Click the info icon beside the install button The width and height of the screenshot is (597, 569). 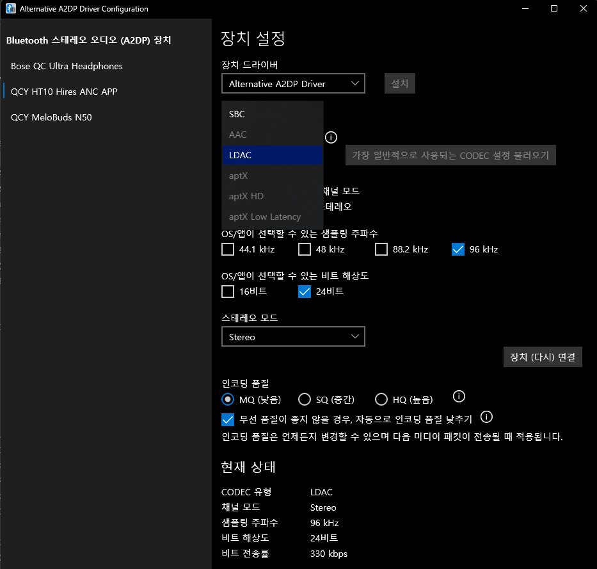coord(331,137)
